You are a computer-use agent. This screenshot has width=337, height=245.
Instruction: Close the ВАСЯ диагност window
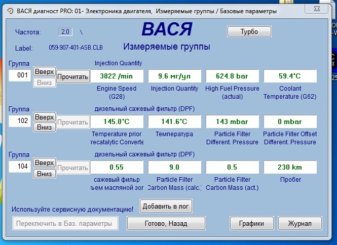click(317, 9)
